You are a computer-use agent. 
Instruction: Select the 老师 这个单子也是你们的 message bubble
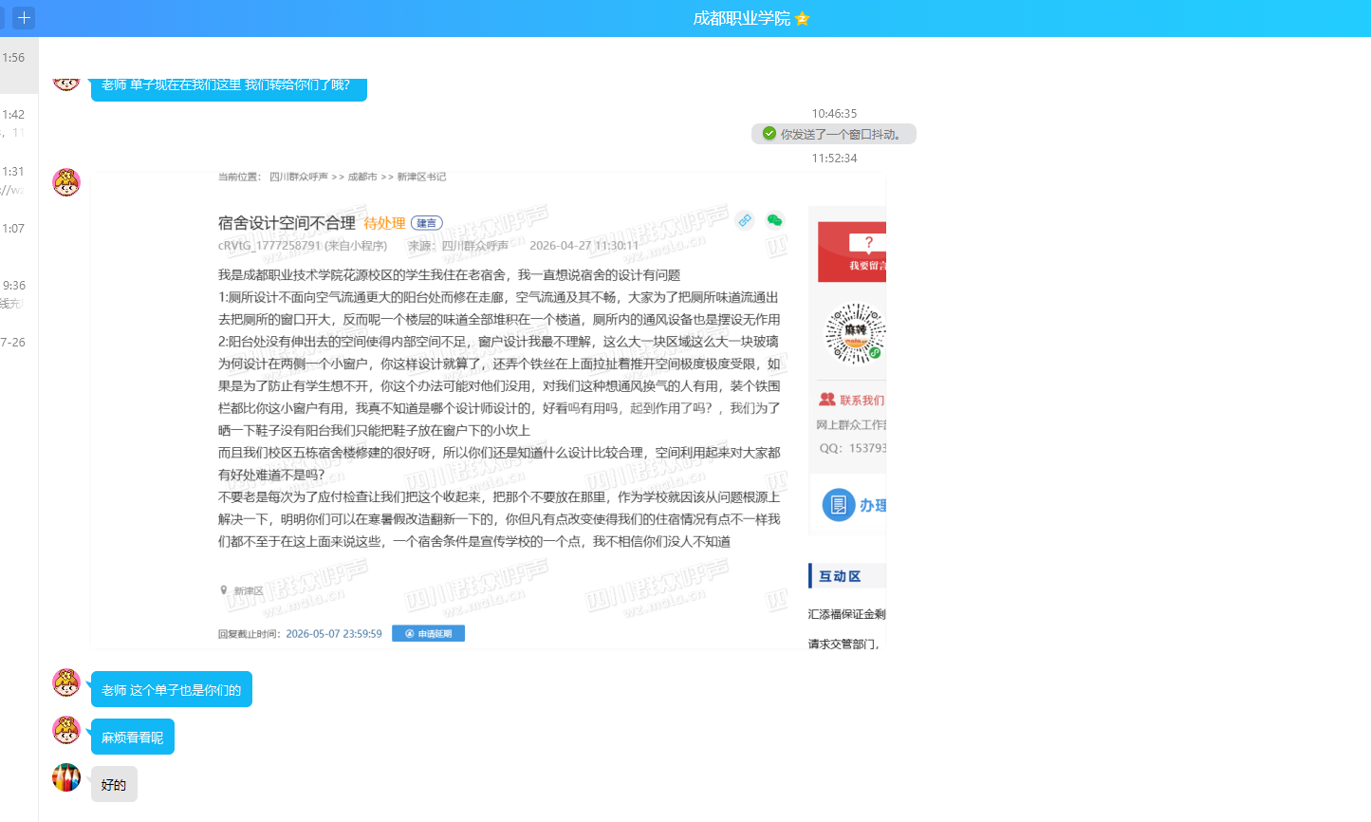coord(171,690)
